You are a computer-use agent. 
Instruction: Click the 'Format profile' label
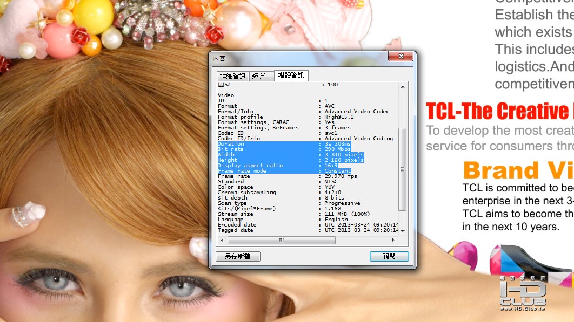click(240, 117)
